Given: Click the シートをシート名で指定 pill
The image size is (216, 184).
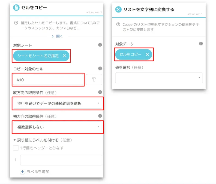Looking at the screenshot, I should [41, 56].
